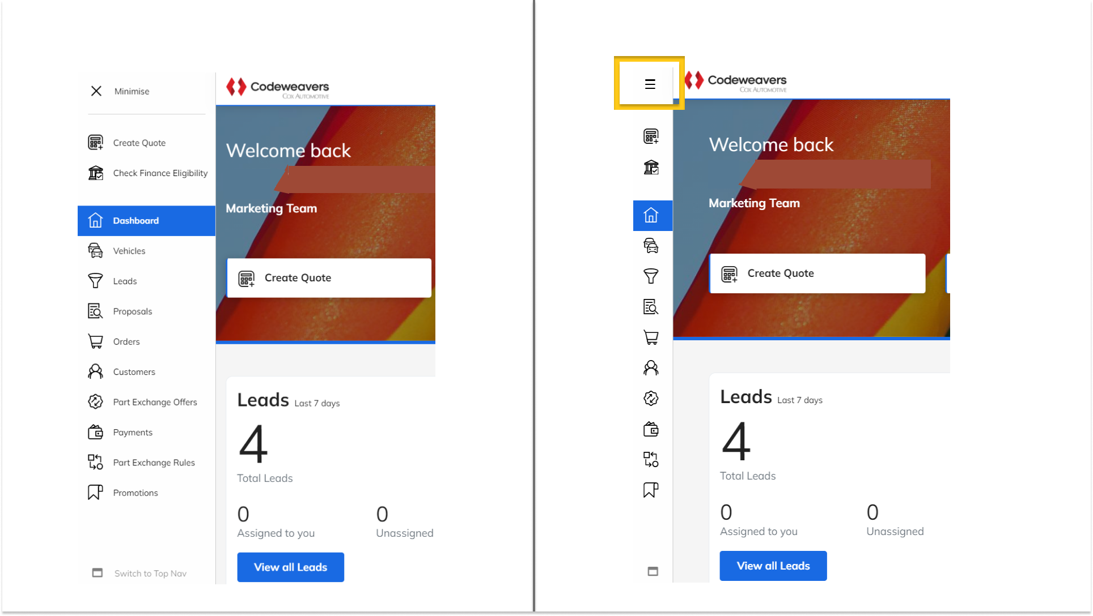Click the Orders cart icon in collapsed sidebar
Image resolution: width=1093 pixels, height=616 pixels.
pos(651,337)
